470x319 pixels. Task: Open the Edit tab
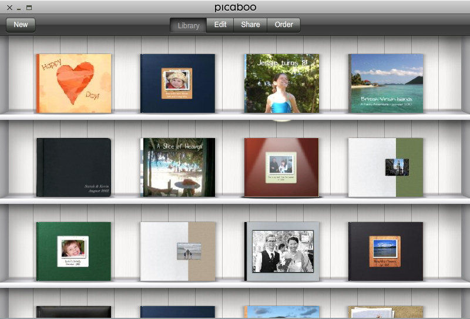click(220, 25)
